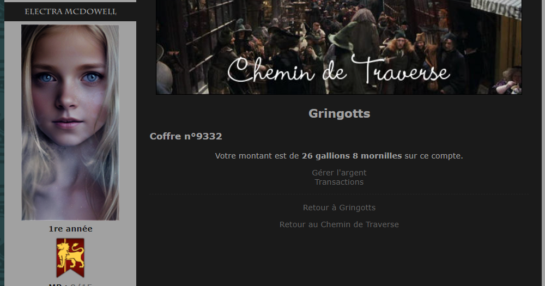The height and width of the screenshot is (286, 545).
Task: Click the bold 26 gallions 8 mornilles amount
Action: (x=352, y=156)
